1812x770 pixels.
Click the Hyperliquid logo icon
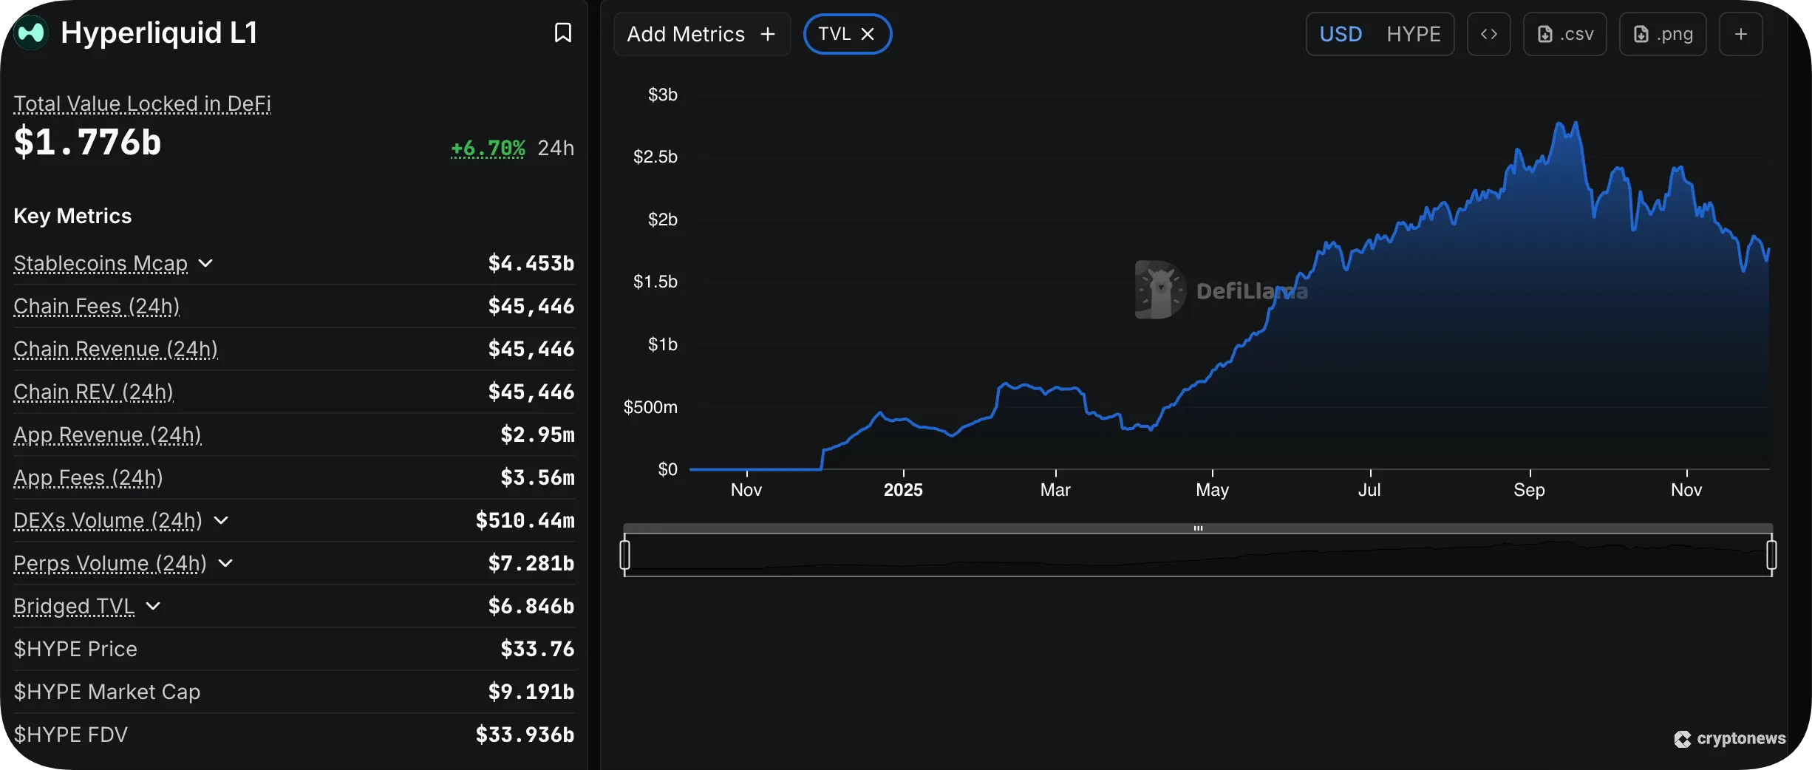[31, 33]
